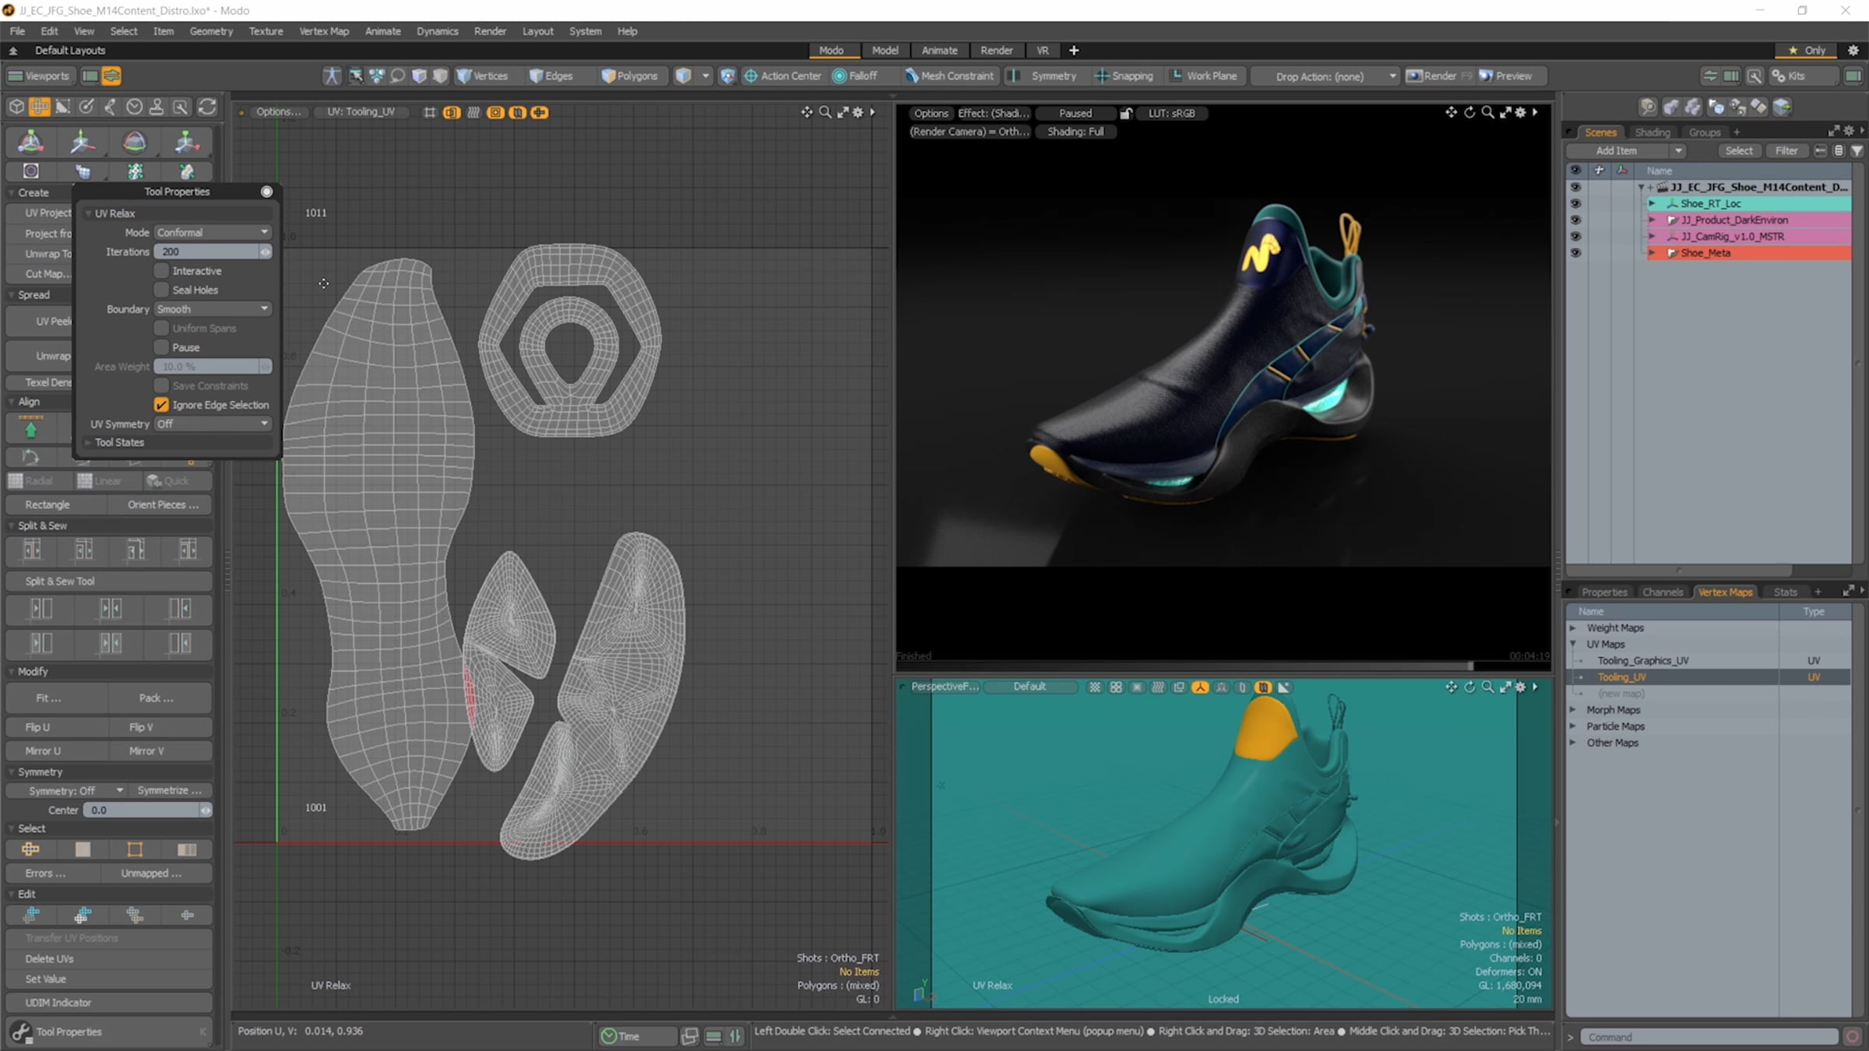Open UV viewport Options
This screenshot has height=1051, width=1869.
[277, 111]
